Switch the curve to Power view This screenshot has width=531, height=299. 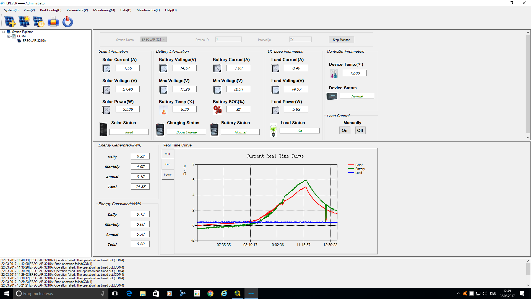(168, 175)
